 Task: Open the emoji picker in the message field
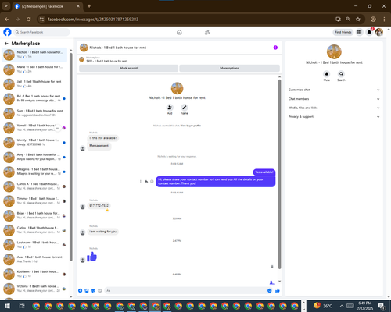270,290
